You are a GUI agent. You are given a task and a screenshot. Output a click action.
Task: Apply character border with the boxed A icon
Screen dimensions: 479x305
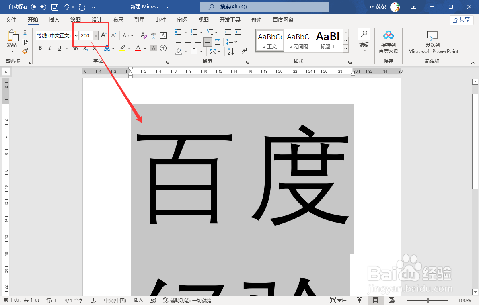[x=163, y=35]
